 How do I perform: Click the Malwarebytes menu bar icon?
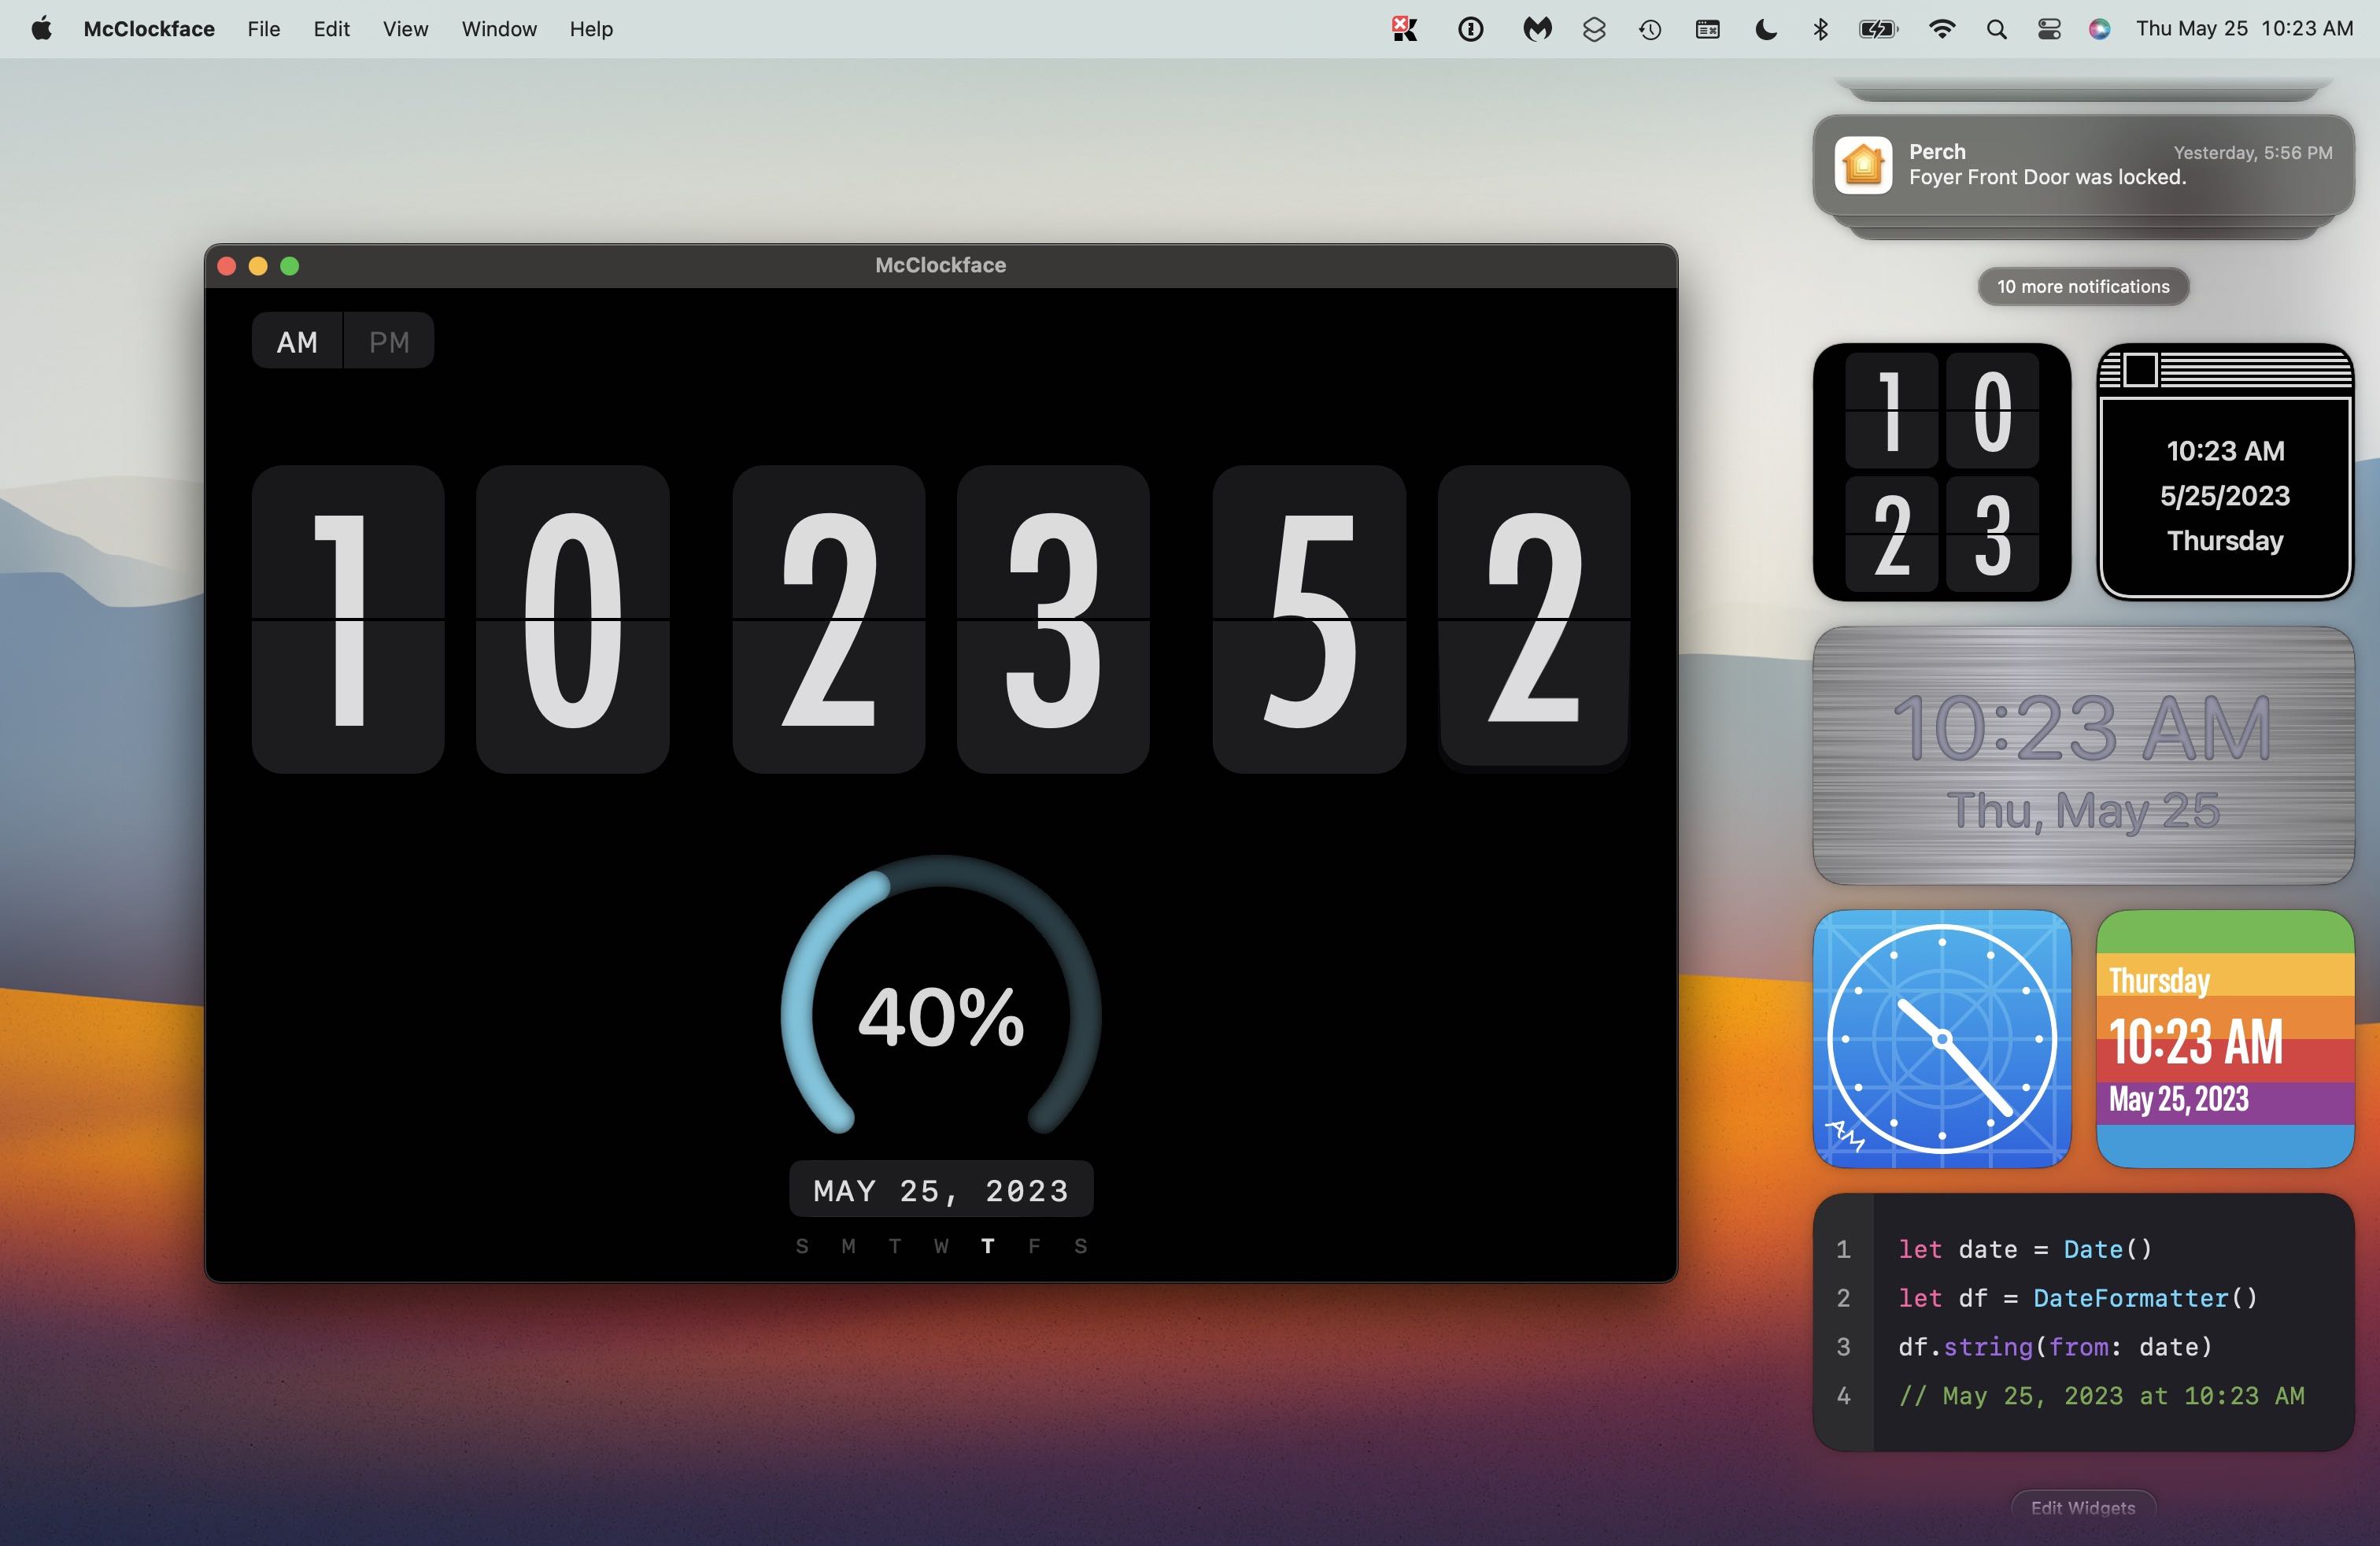1537,29
